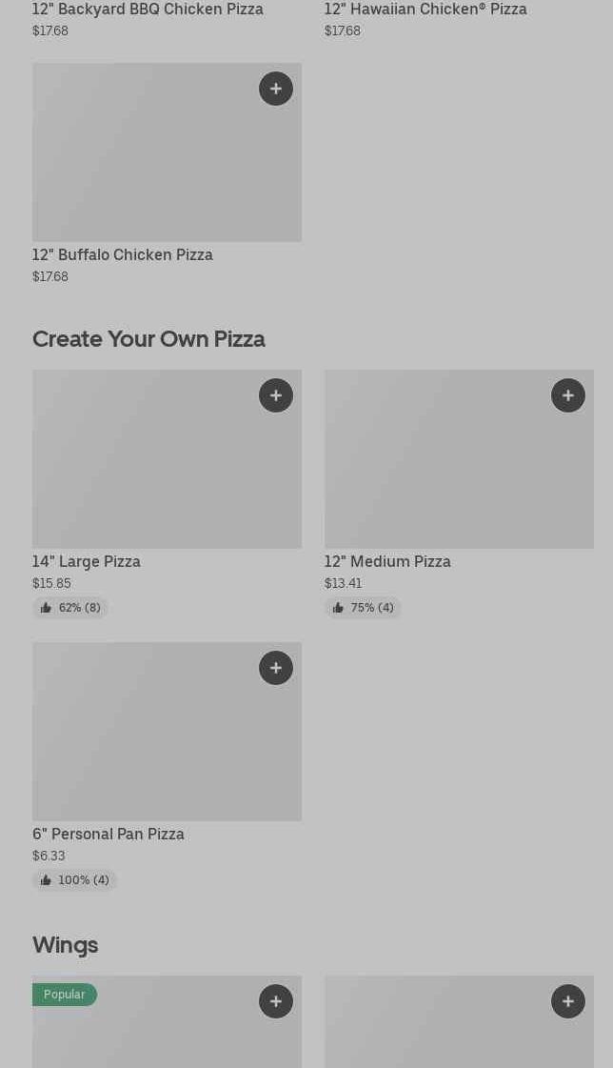Click the Create Your Own Pizza heading

[x=148, y=339]
